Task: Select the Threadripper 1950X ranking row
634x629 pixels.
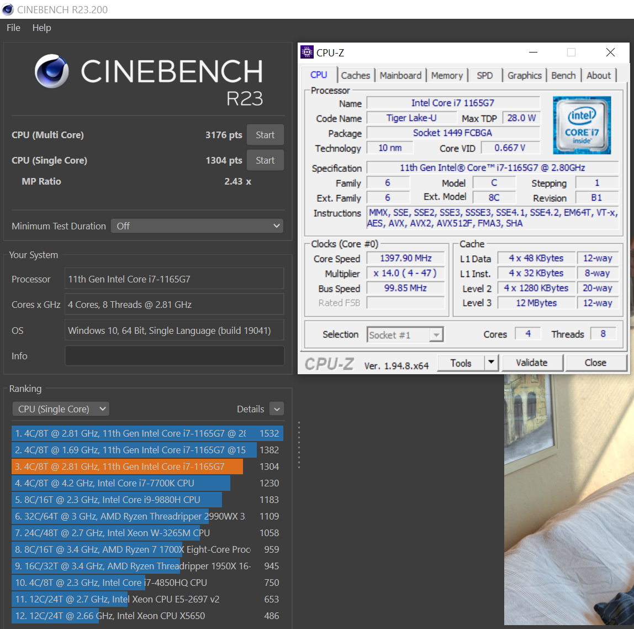Action: pyautogui.click(x=147, y=566)
